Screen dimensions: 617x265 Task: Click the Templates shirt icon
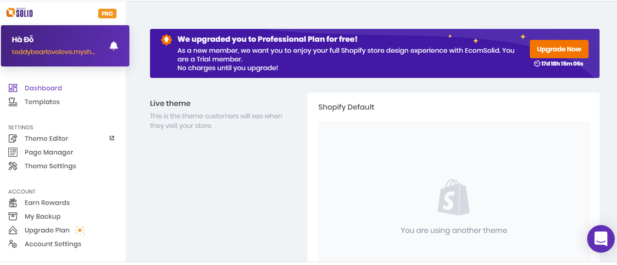[x=13, y=102]
